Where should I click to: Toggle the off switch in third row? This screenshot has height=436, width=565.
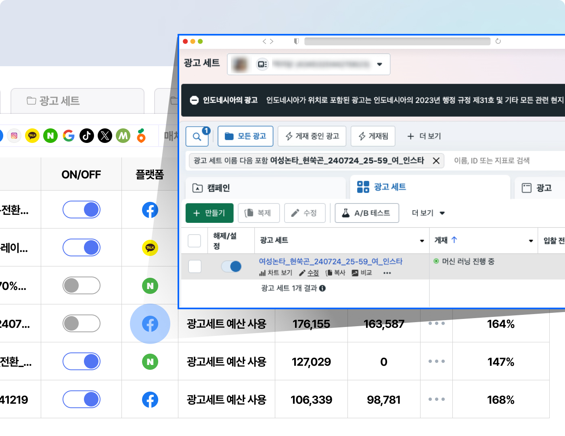(x=82, y=285)
